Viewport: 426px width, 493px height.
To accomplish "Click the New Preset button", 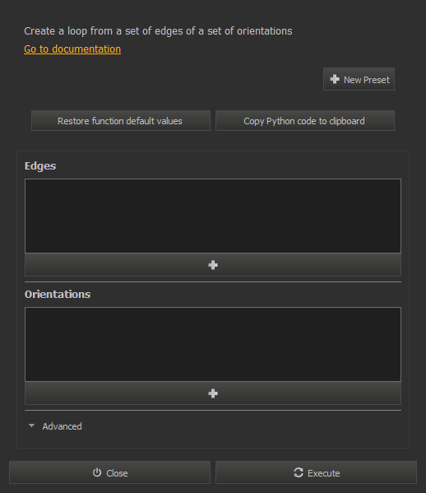I will [359, 79].
